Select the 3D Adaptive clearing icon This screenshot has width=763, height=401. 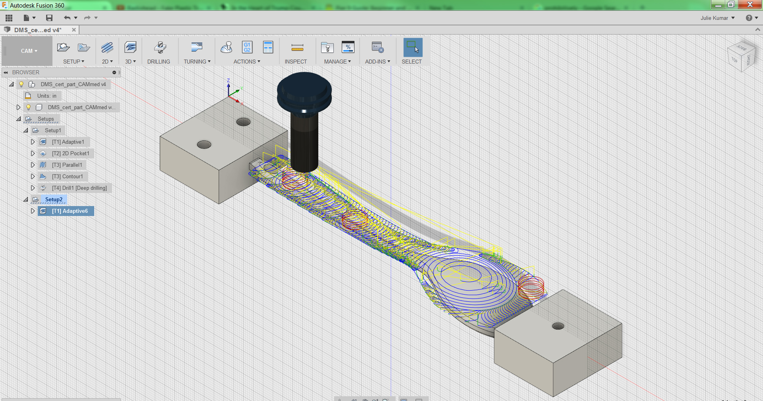point(130,48)
